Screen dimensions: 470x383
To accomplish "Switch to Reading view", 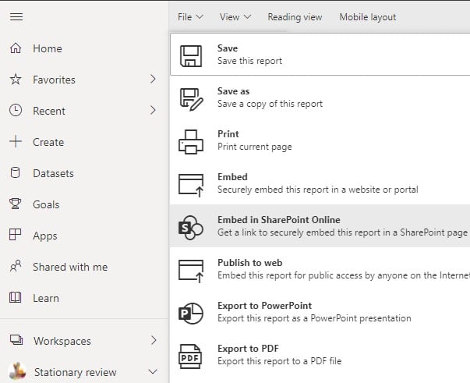I will coord(295,17).
